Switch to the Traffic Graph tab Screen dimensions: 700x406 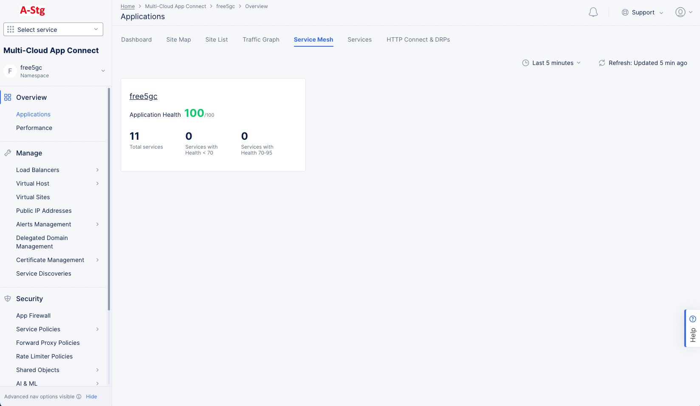click(x=261, y=39)
